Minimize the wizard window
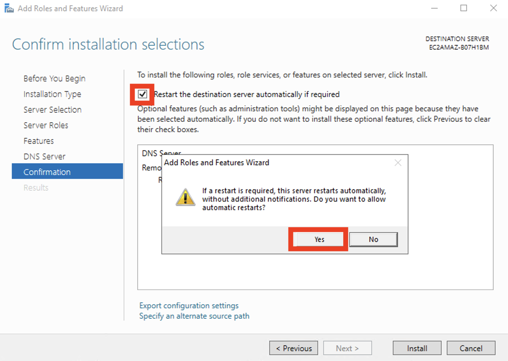 tap(434, 8)
